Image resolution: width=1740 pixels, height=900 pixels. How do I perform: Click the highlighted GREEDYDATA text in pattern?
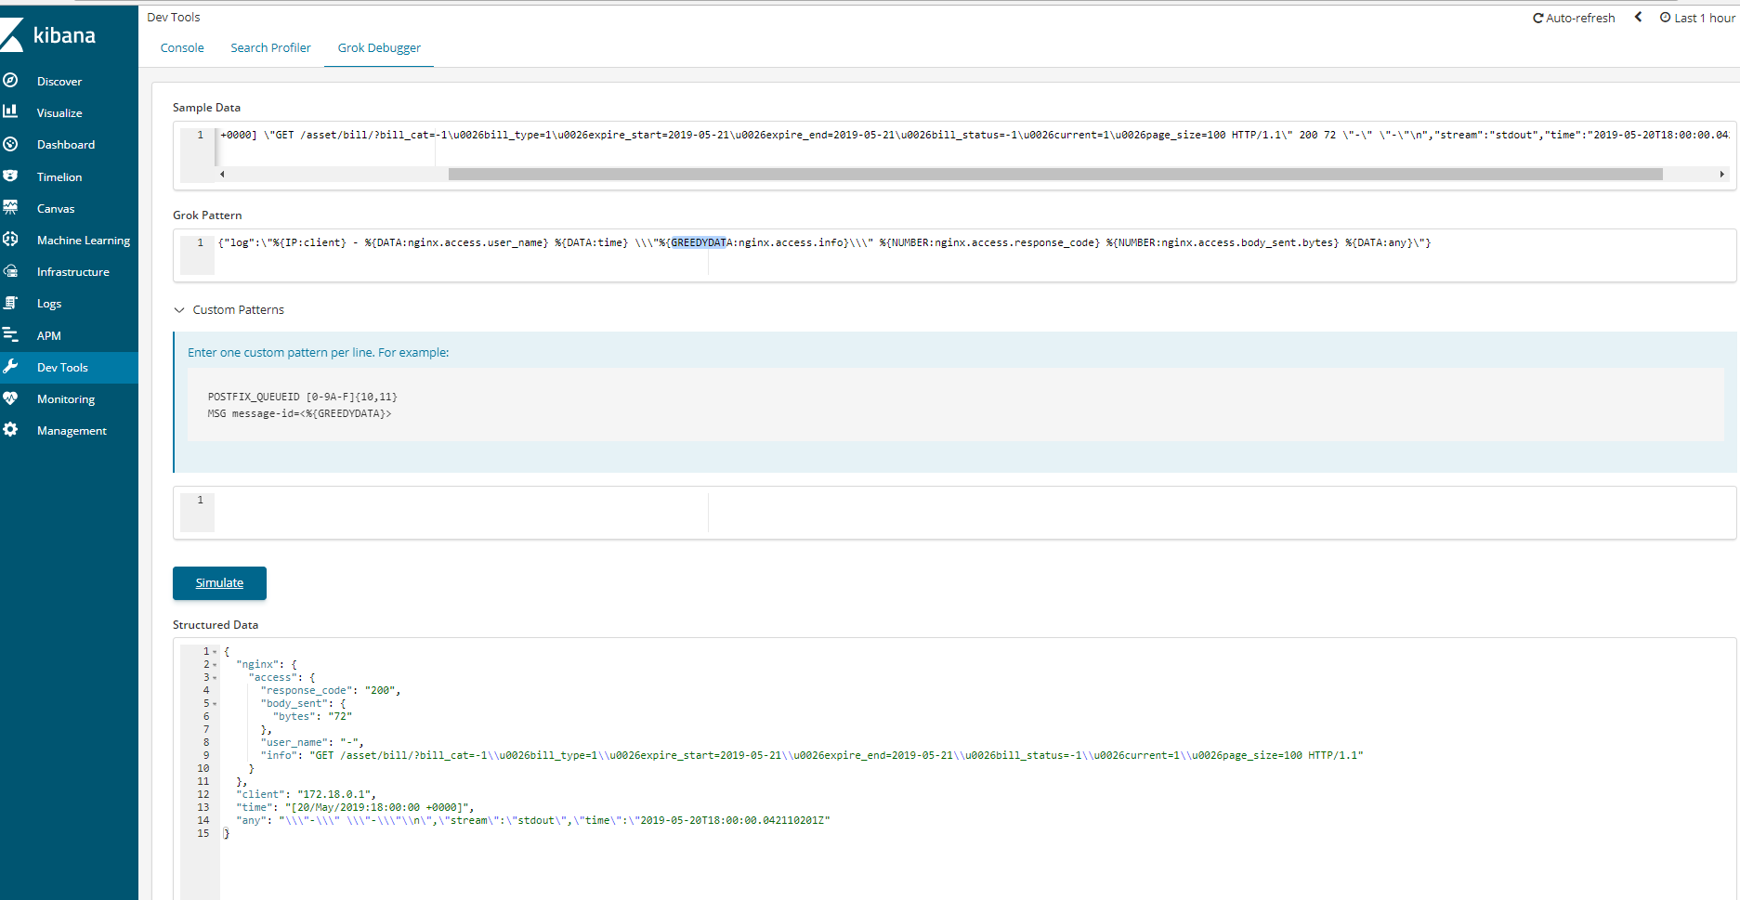[698, 242]
